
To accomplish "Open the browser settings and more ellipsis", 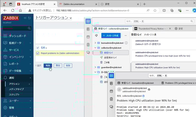I will point(187,11).
